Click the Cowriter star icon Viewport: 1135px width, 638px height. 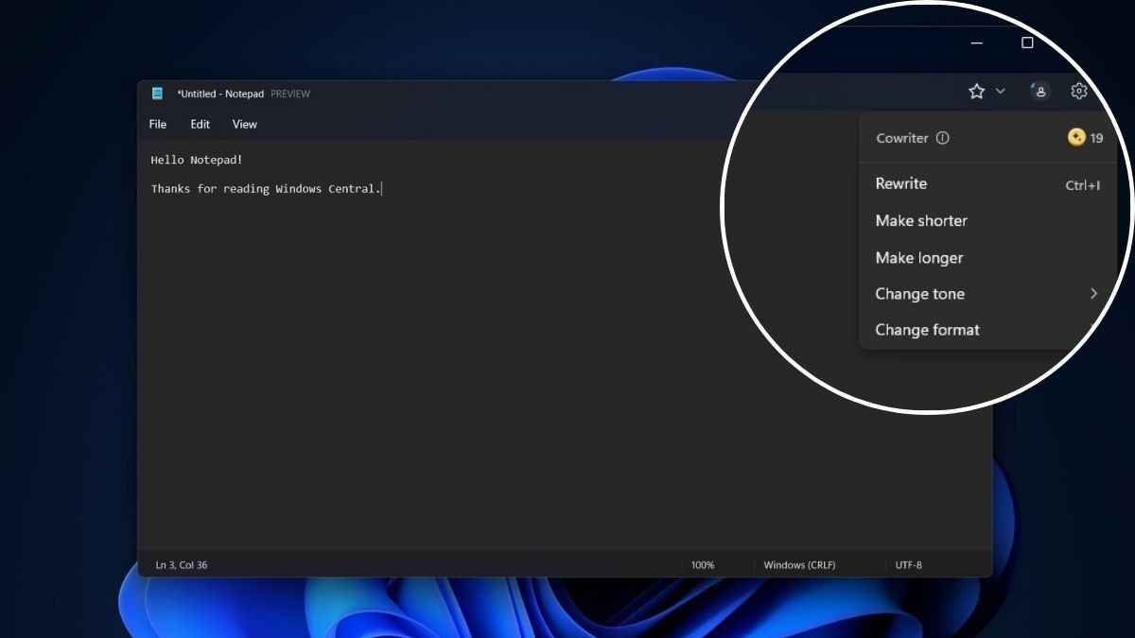976,91
